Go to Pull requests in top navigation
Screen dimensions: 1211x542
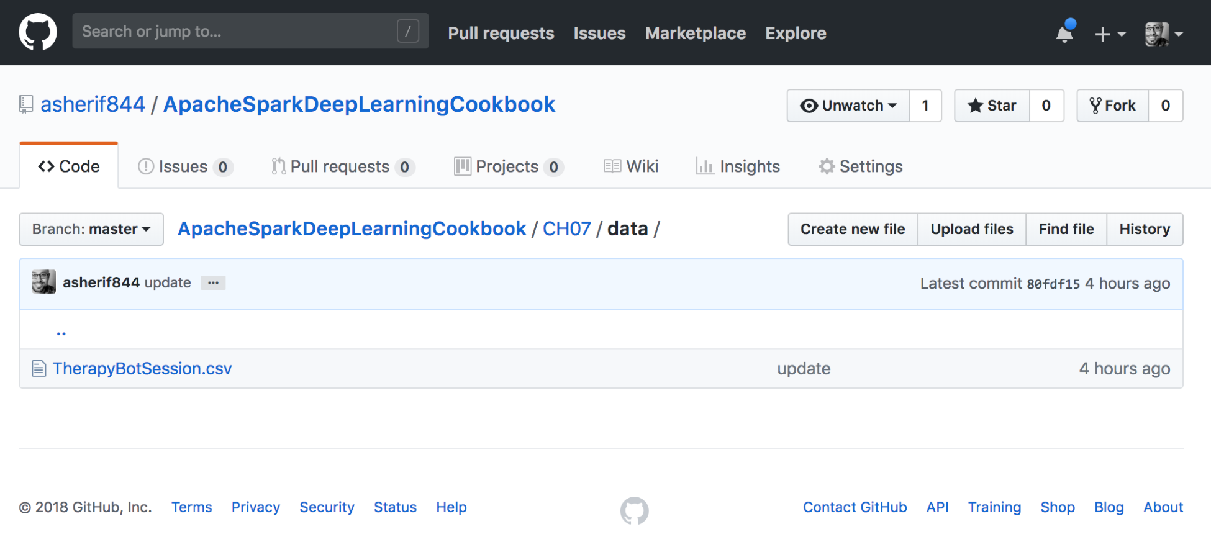501,34
